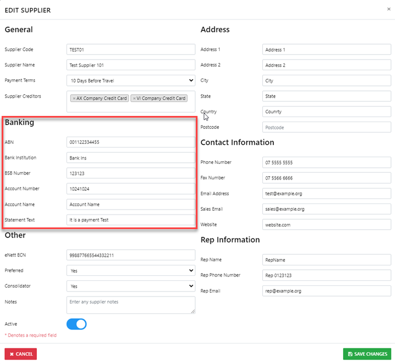Screen dimensions: 395x364
Task: Click the Rep Phone Number field
Action: tap(326, 275)
